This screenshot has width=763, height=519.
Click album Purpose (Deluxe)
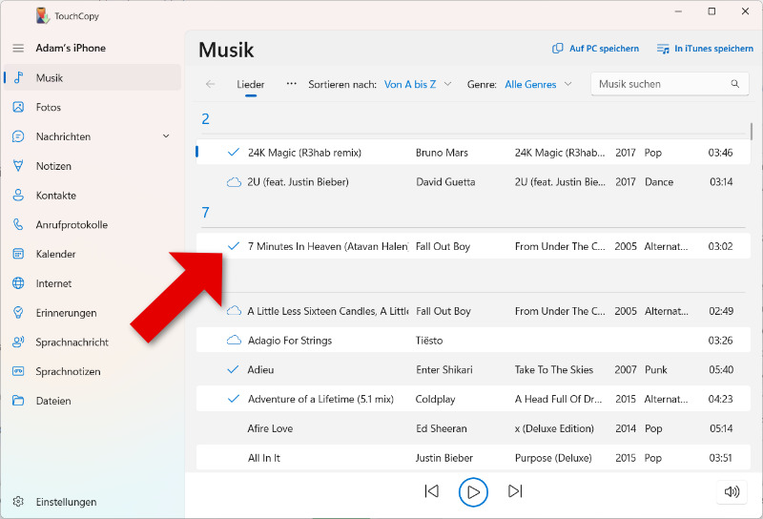553,458
